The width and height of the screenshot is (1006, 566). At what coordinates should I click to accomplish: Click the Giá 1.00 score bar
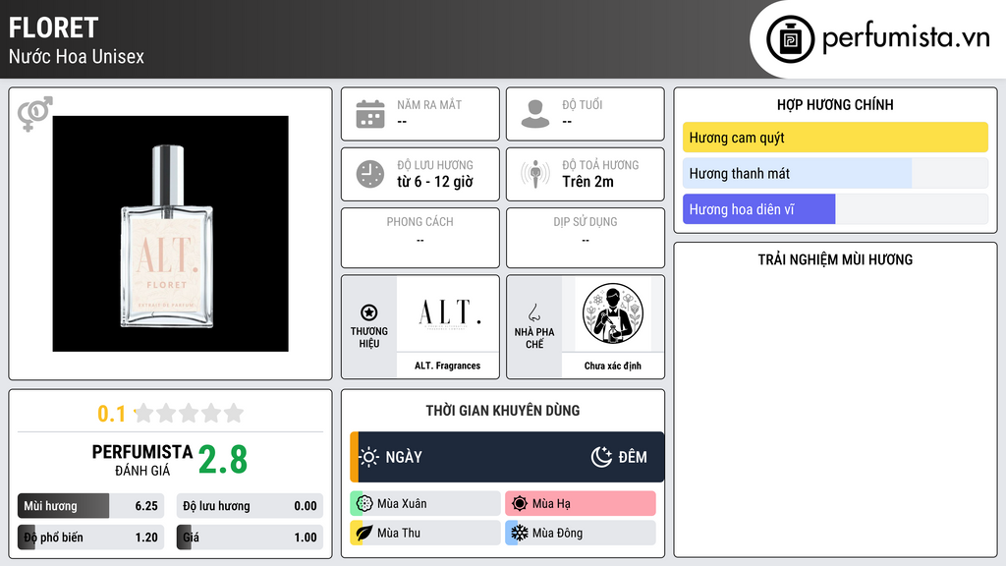[250, 538]
